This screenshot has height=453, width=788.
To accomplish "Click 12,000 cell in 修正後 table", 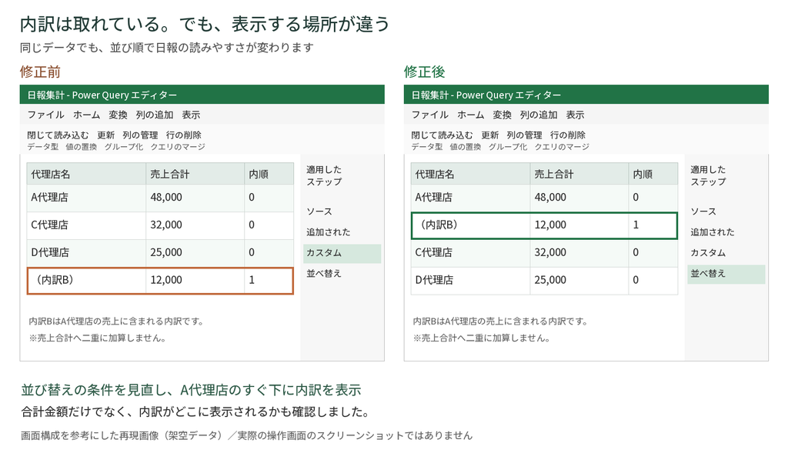I will coord(579,225).
